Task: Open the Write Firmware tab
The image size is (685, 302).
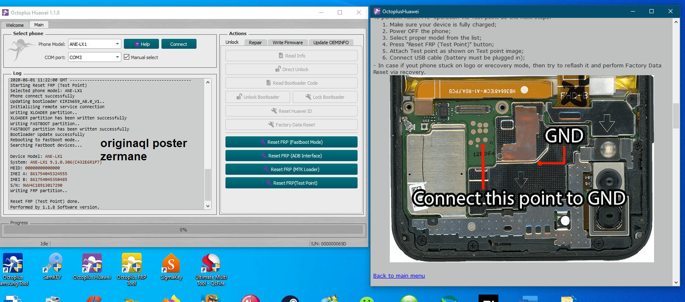Action: click(288, 43)
